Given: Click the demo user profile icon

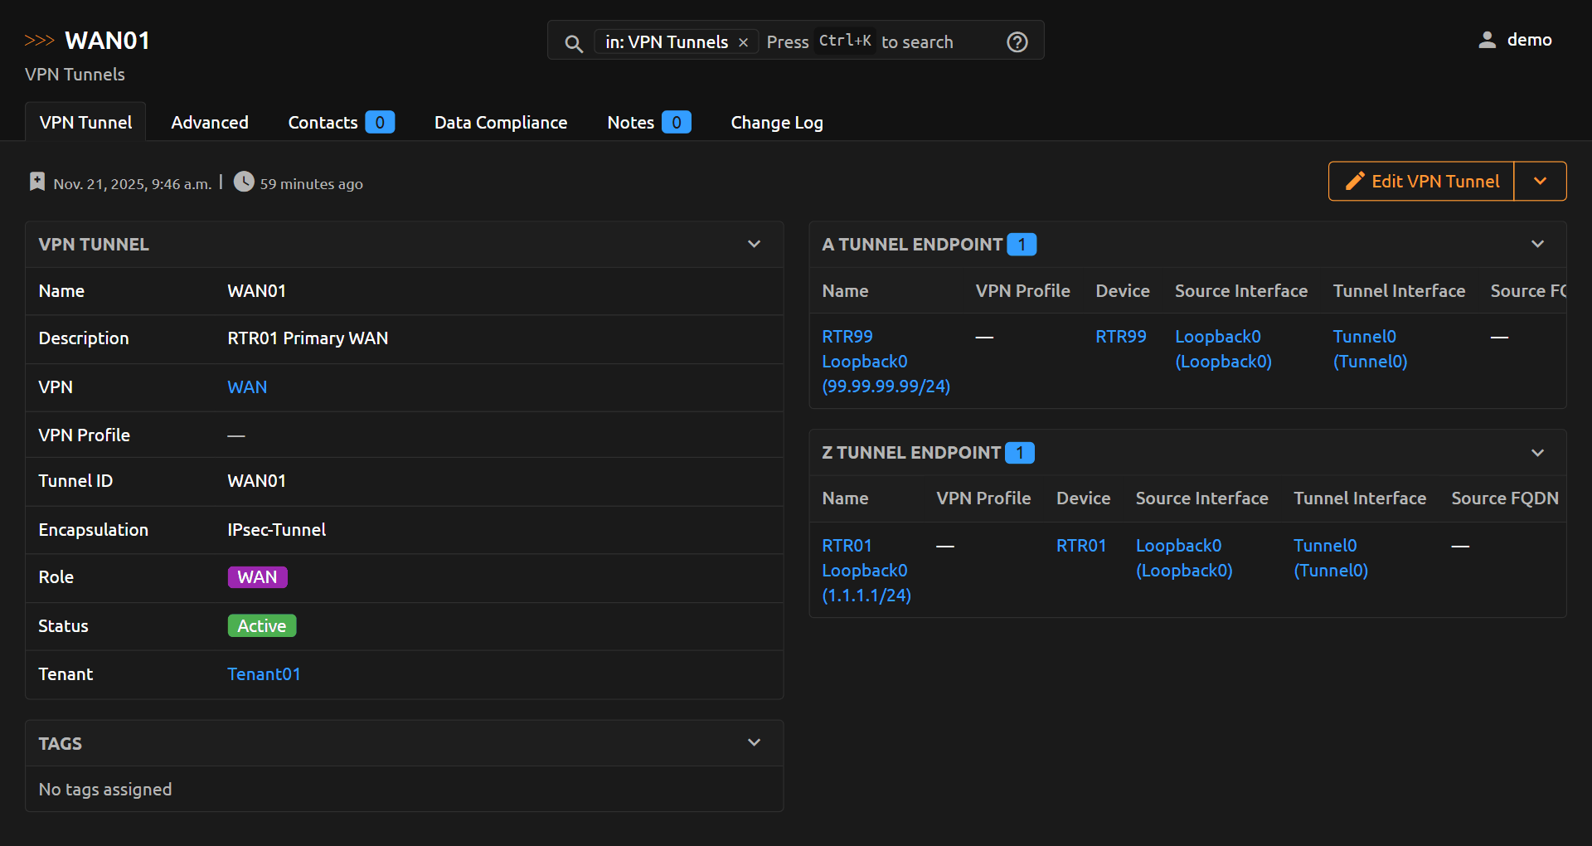Looking at the screenshot, I should 1487,40.
